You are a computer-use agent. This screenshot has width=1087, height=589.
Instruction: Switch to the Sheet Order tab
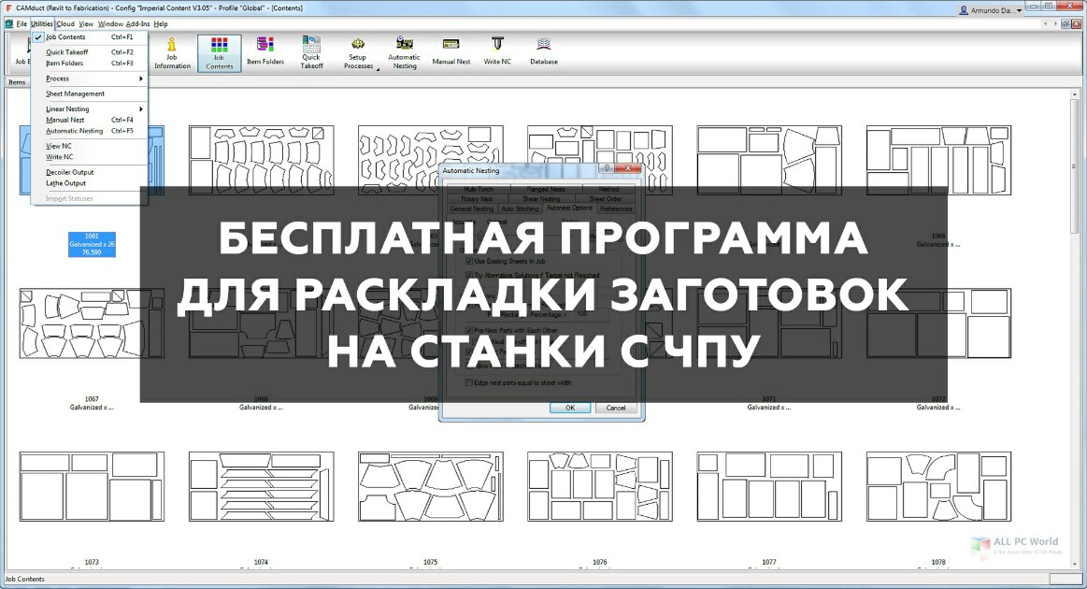tap(606, 199)
